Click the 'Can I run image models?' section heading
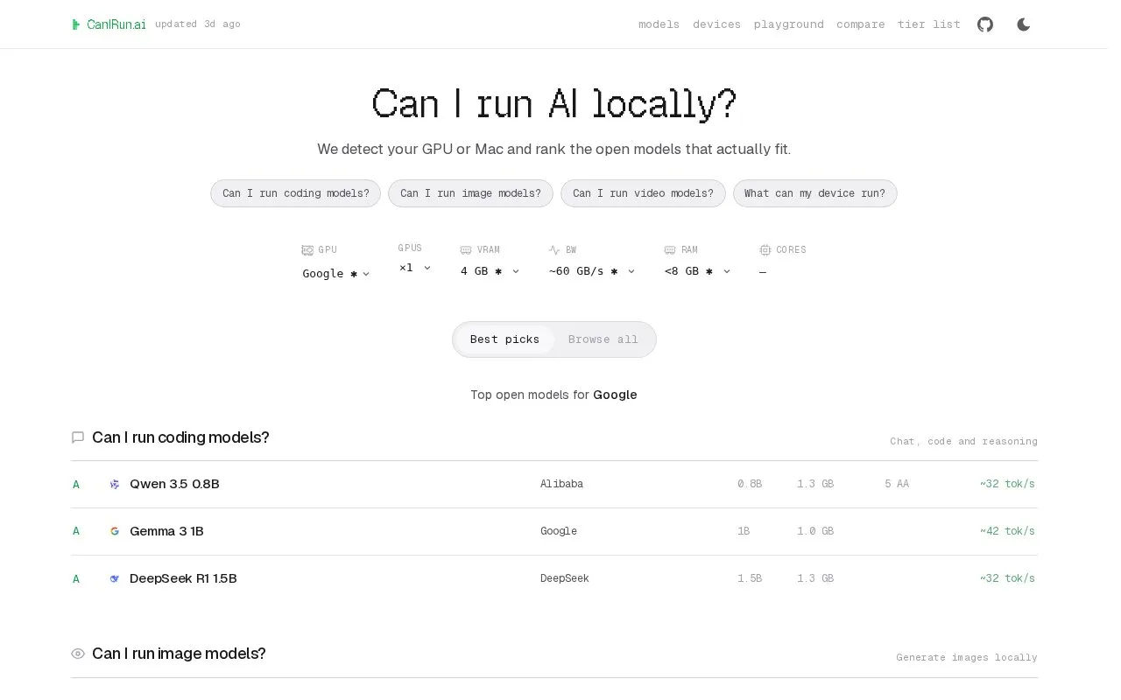The image size is (1121, 700). [179, 654]
